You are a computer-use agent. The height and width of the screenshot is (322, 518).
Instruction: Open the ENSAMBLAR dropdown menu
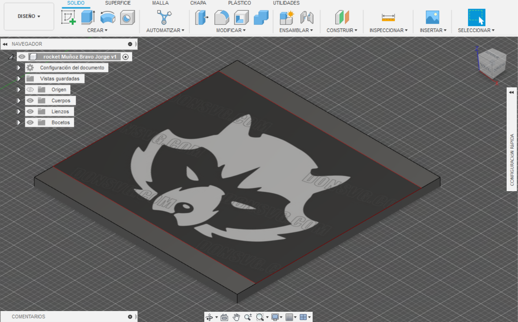point(296,30)
